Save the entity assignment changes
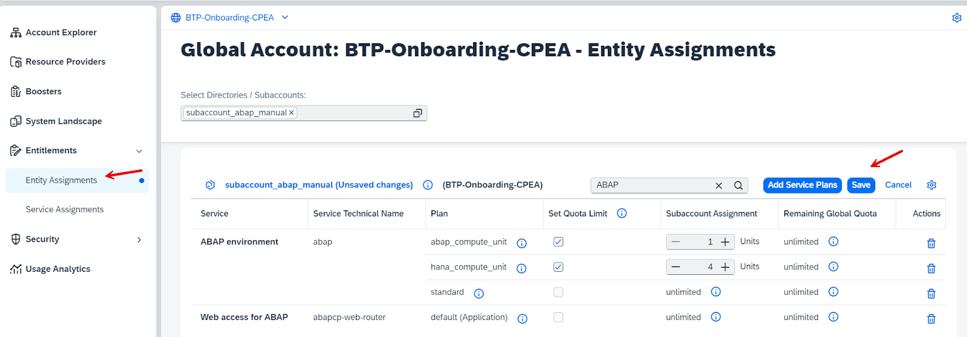 pos(861,185)
